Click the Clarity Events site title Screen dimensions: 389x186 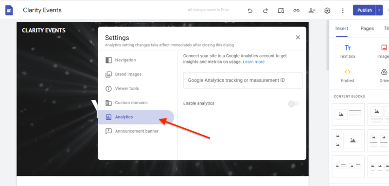tap(42, 10)
